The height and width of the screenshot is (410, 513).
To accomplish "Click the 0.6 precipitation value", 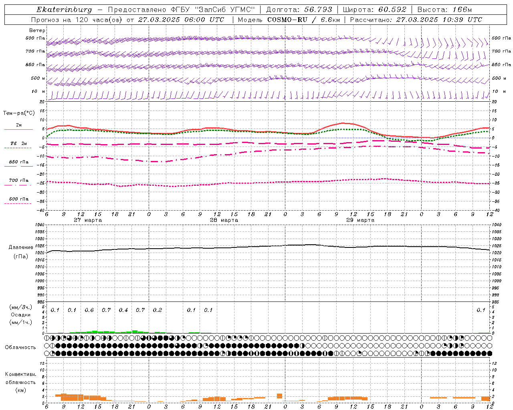I will [x=89, y=310].
